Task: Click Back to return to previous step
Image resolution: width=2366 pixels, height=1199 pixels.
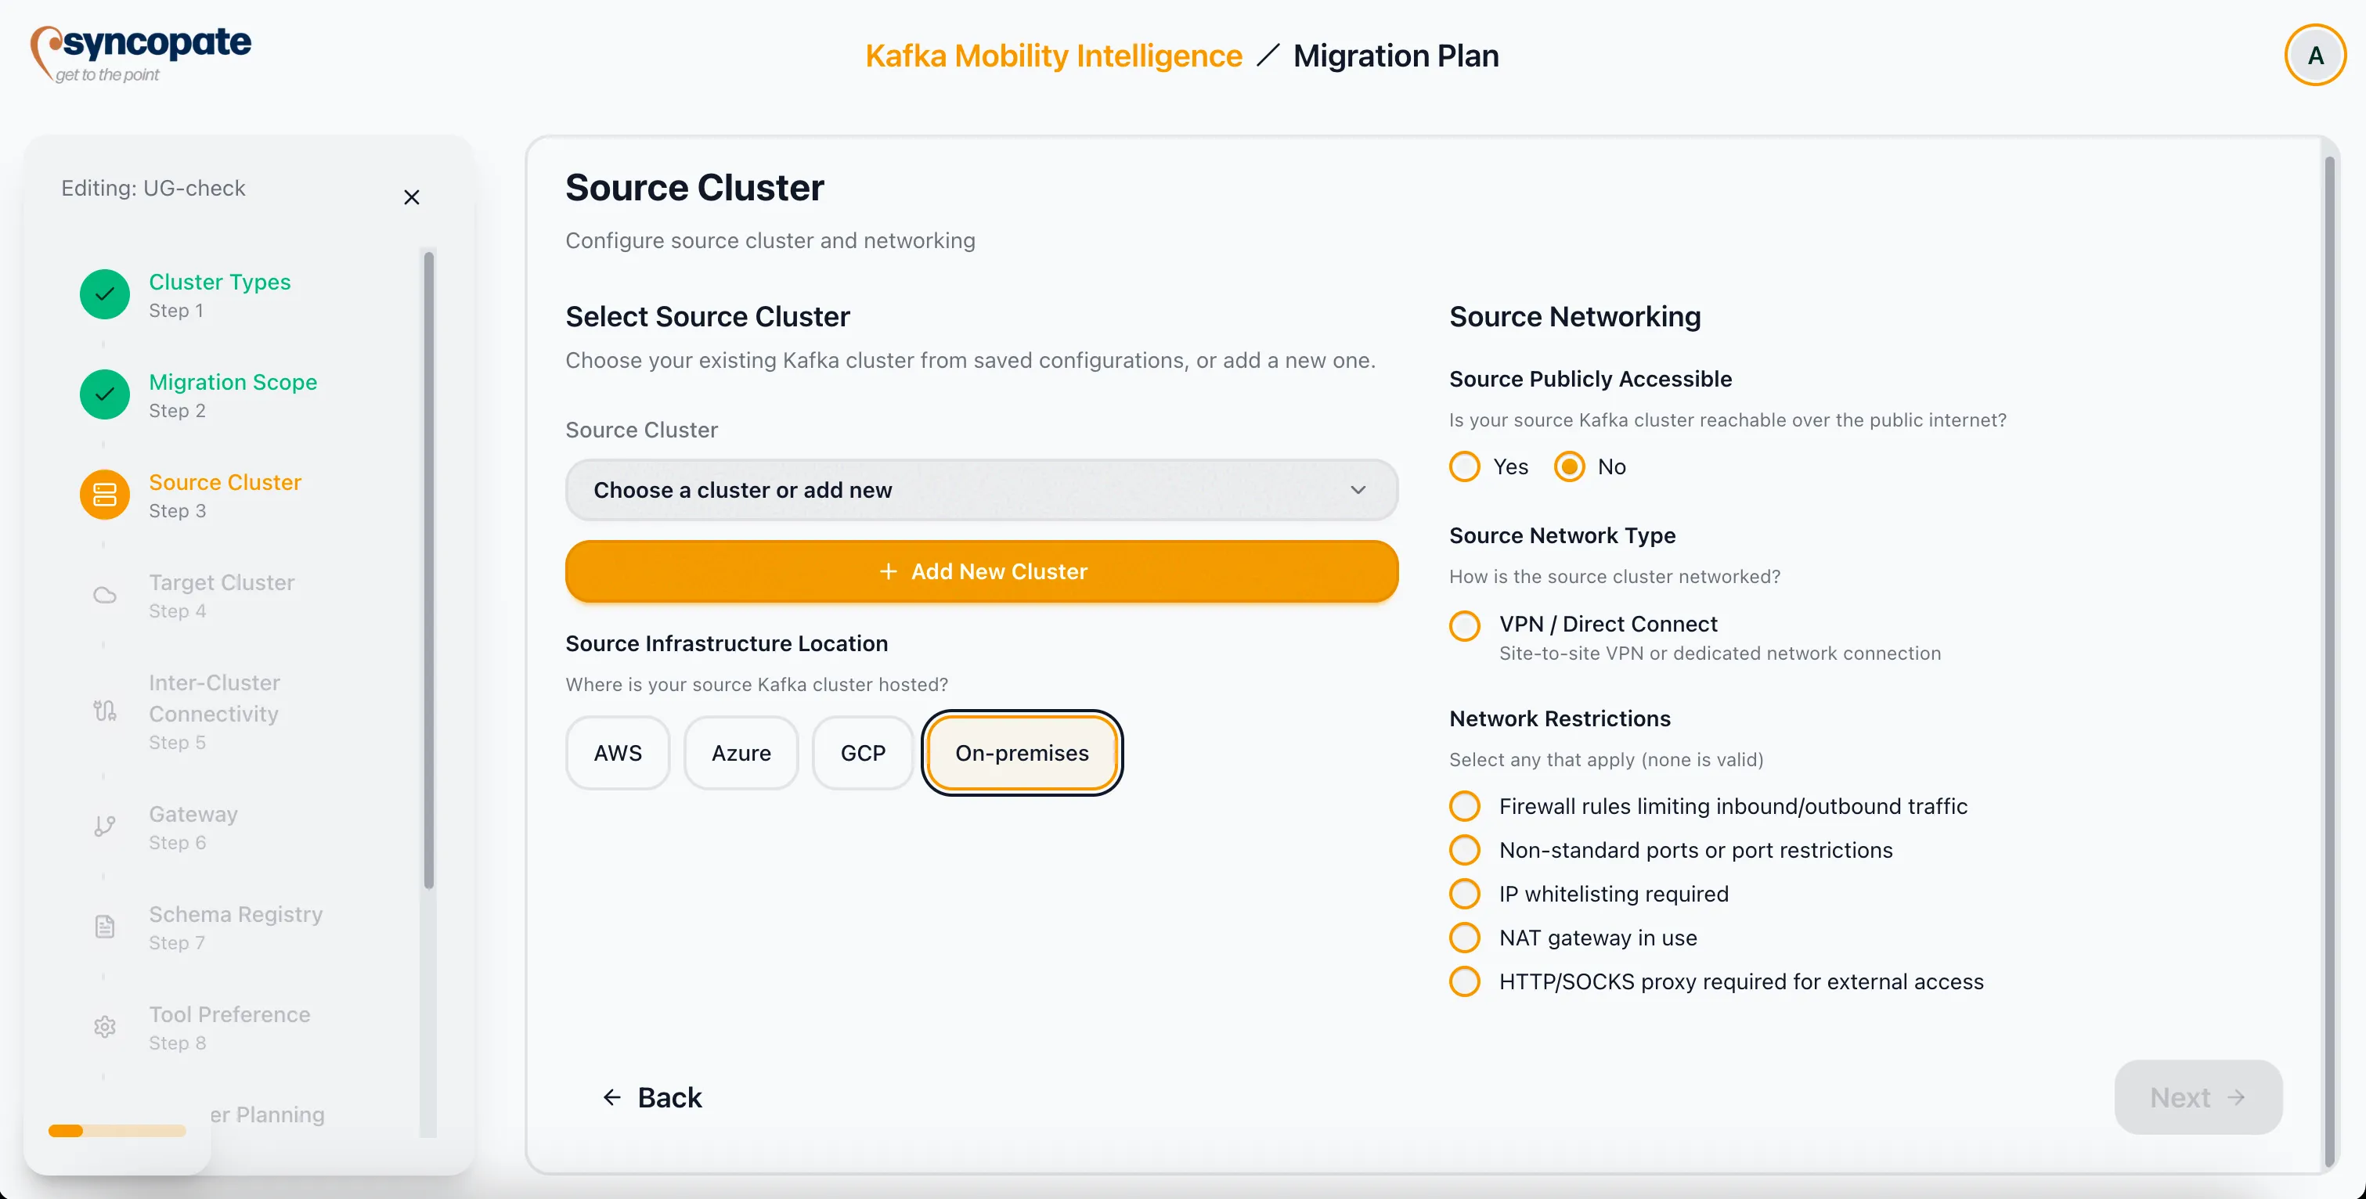Action: [x=652, y=1097]
